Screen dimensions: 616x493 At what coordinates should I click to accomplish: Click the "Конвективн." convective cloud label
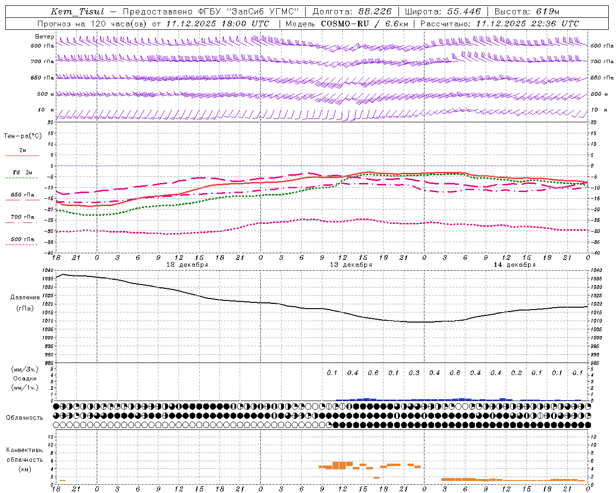tap(25, 450)
